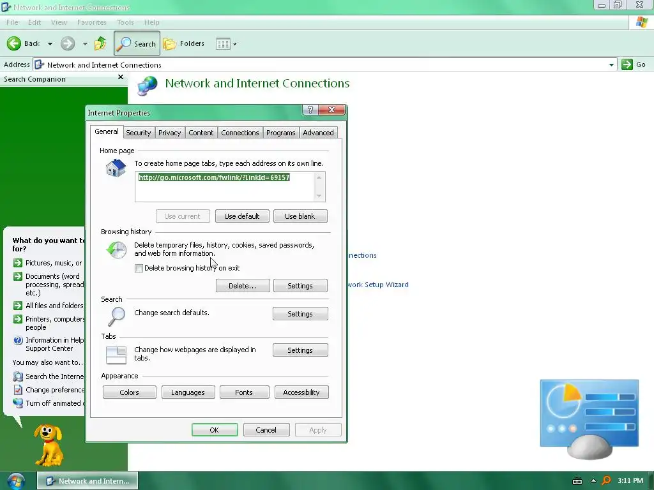The width and height of the screenshot is (654, 490).
Task: Click Printers, computers, or people arrow icon
Action: (17, 319)
